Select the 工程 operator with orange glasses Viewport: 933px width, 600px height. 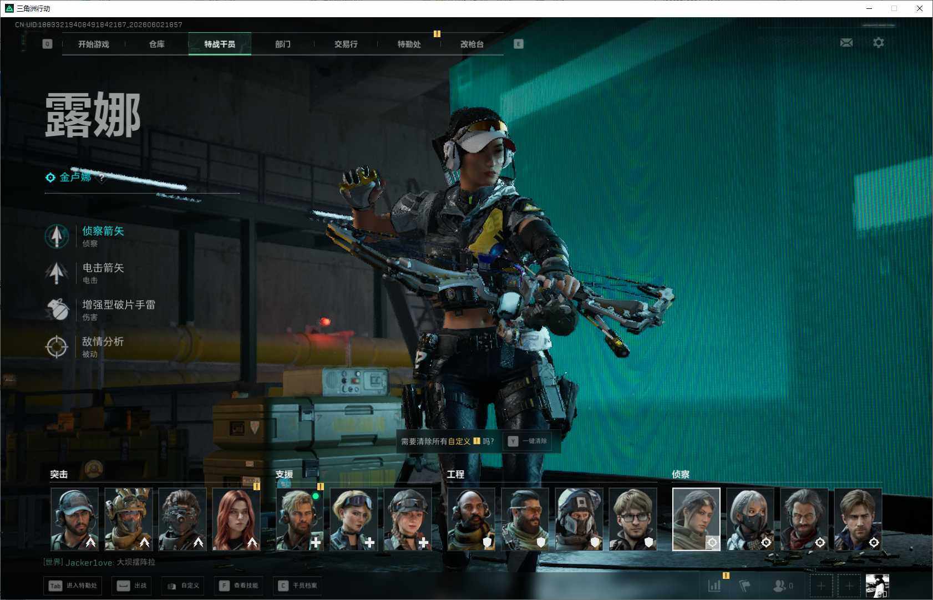525,519
